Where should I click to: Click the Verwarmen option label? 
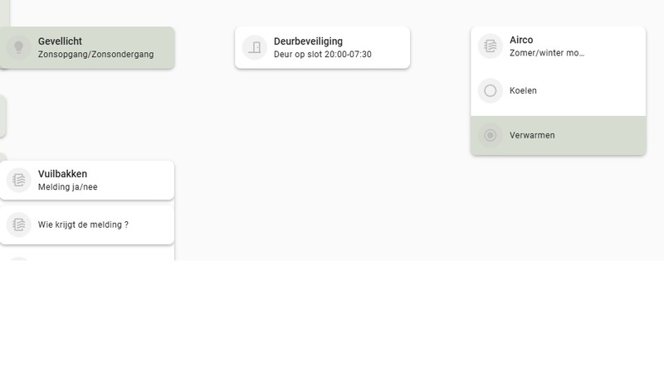[532, 135]
